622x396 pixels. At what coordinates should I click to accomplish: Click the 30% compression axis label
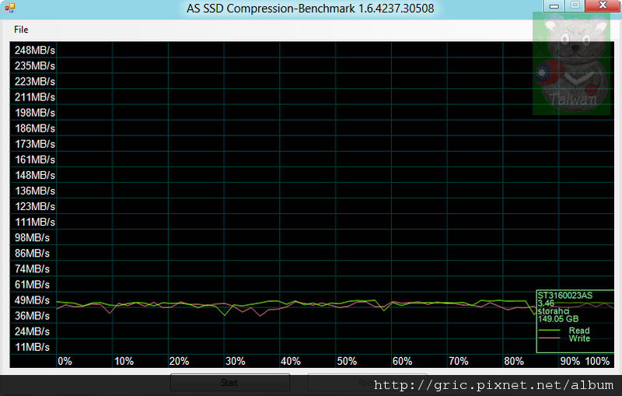tap(236, 361)
